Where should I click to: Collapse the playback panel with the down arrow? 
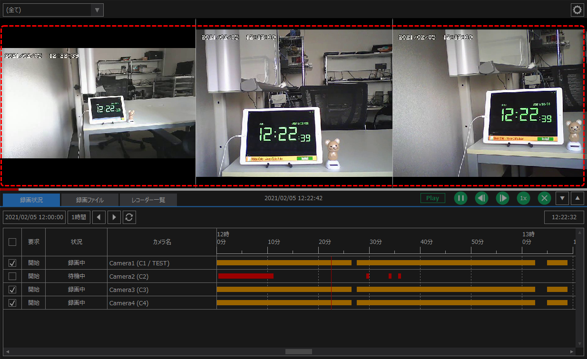click(562, 198)
